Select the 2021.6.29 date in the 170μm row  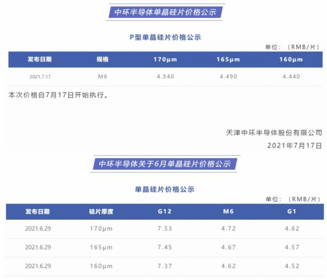(x=38, y=229)
